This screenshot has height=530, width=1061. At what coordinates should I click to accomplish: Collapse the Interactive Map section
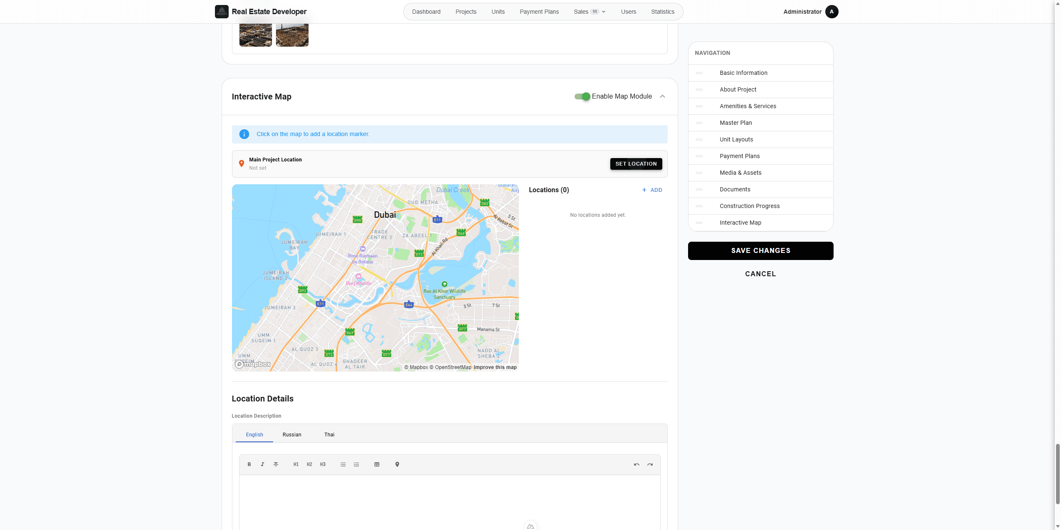click(662, 97)
